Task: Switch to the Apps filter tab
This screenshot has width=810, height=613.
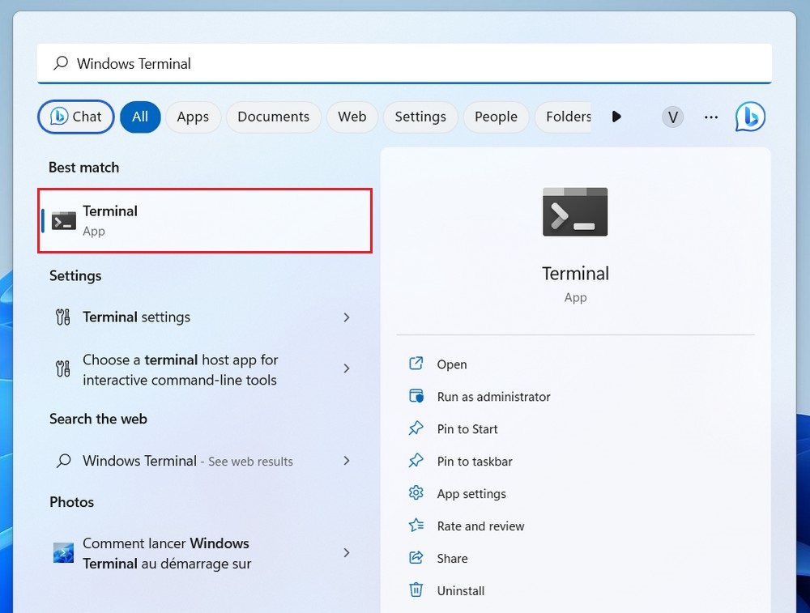Action: [193, 117]
